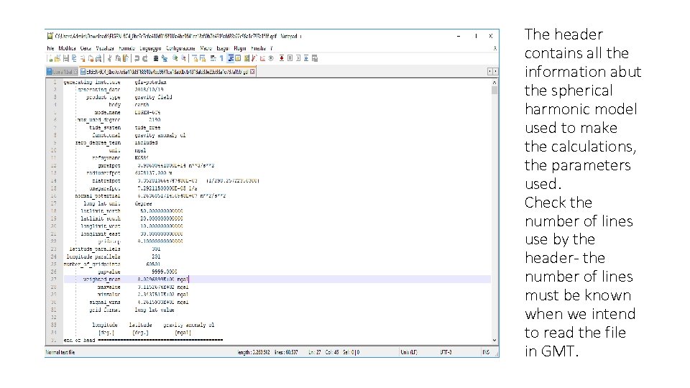Click the 'end_of_head' line in editor
Viewport: 690px width, 388px height.
[x=143, y=341]
